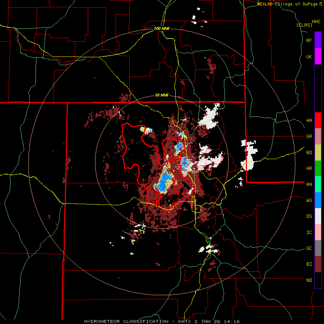The image size is (324, 324).
Task: Click the white DS legend swatch
Action: tap(318, 216)
